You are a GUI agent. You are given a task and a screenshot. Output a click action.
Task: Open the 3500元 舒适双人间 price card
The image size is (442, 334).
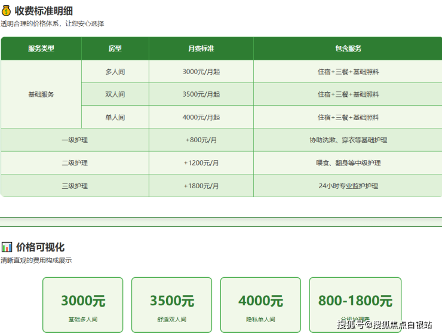tap(171, 305)
